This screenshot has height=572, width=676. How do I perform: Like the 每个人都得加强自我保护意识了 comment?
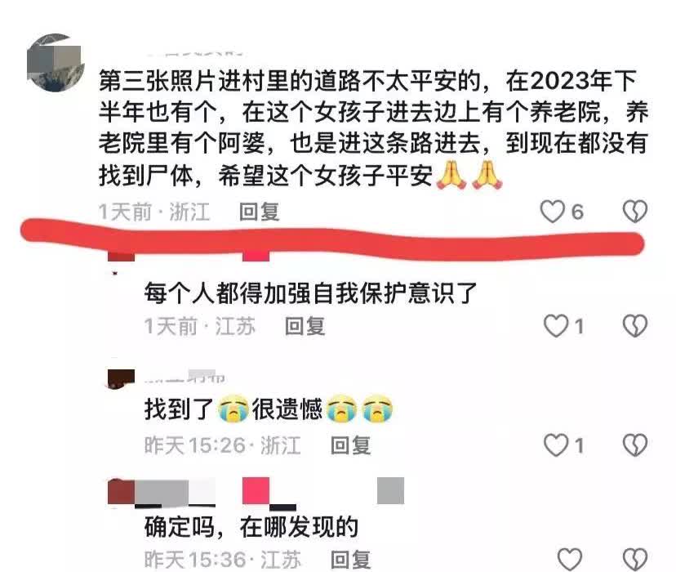(556, 326)
